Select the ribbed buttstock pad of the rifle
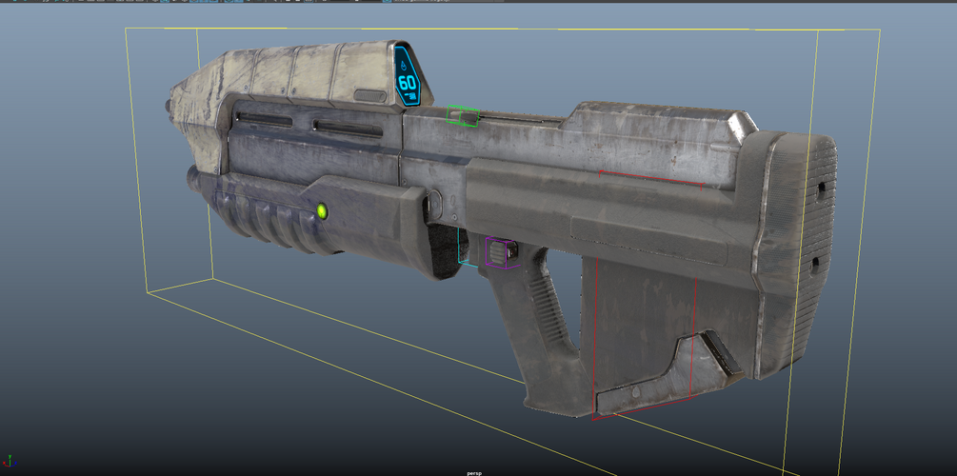 click(x=796, y=254)
